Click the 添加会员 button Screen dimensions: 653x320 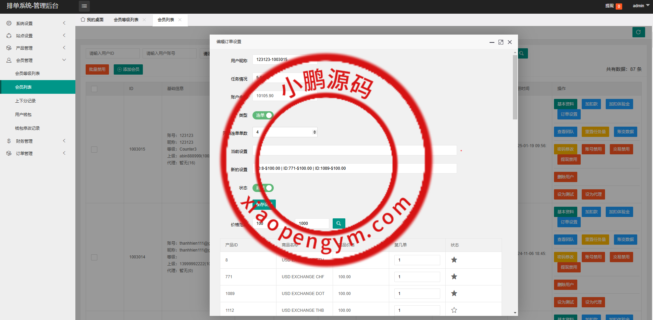pos(128,69)
